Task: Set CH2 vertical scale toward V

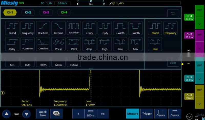Action: (x=200, y=78)
